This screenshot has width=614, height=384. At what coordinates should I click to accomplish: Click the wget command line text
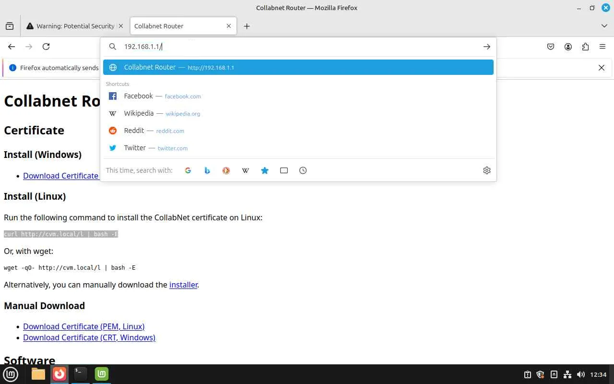click(70, 267)
